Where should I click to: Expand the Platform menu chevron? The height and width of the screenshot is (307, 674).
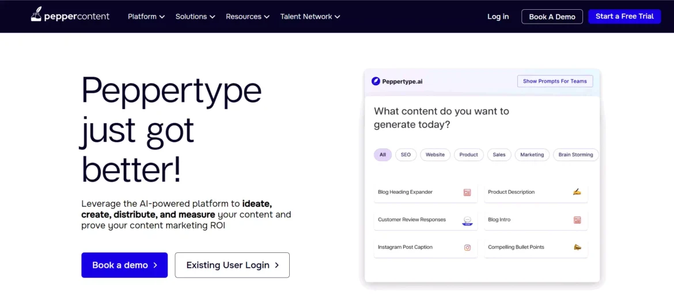(x=162, y=17)
